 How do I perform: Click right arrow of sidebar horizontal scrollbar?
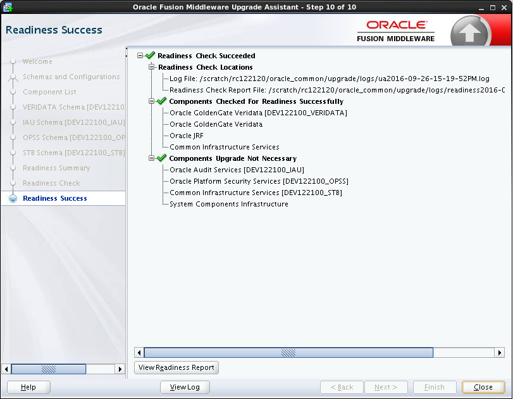[x=120, y=369]
